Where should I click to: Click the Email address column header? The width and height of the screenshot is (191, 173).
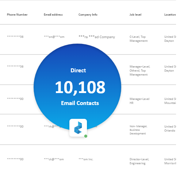coord(53,15)
